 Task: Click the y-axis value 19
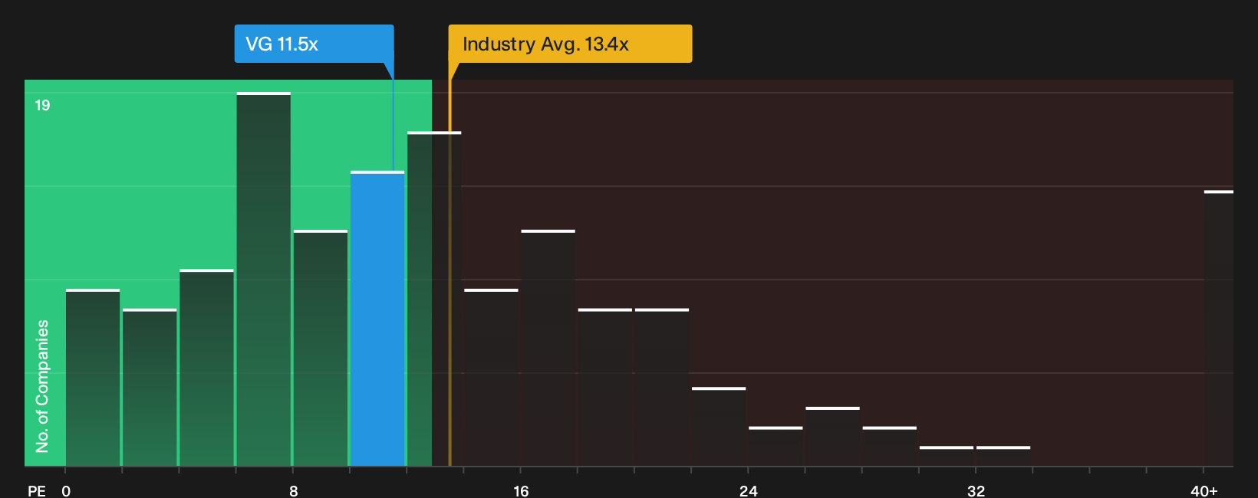click(42, 106)
